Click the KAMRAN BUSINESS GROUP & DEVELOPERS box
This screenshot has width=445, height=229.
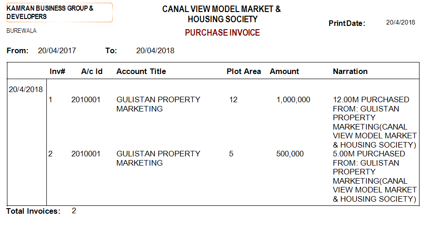58,12
